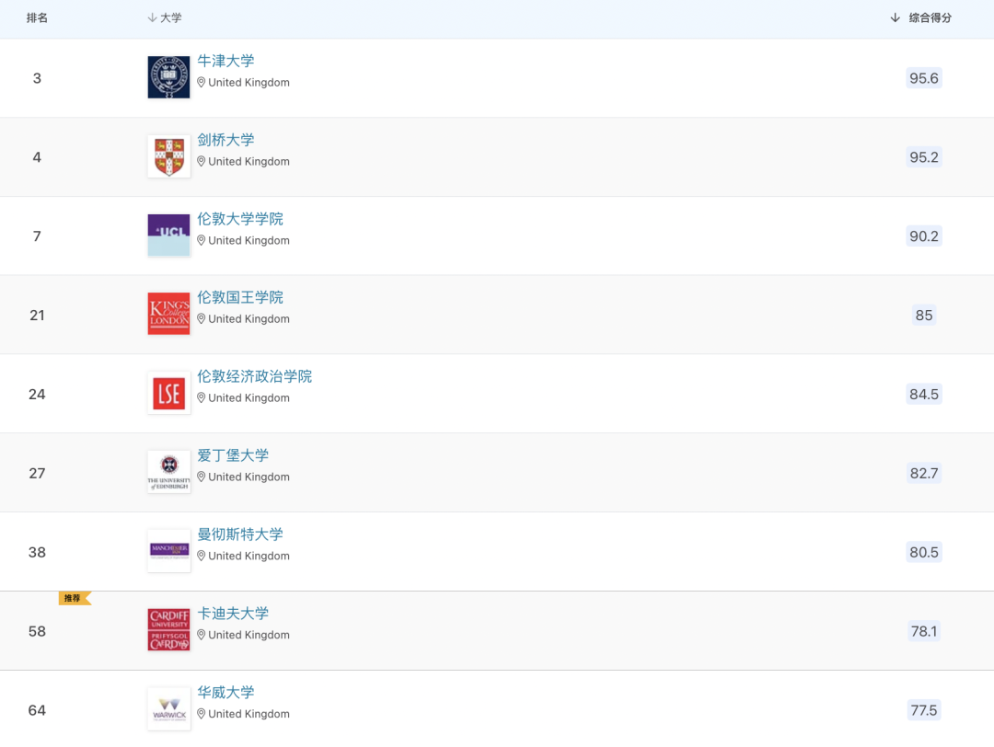Click United Kingdom under 牛津大学
The image size is (994, 747).
pyautogui.click(x=248, y=83)
